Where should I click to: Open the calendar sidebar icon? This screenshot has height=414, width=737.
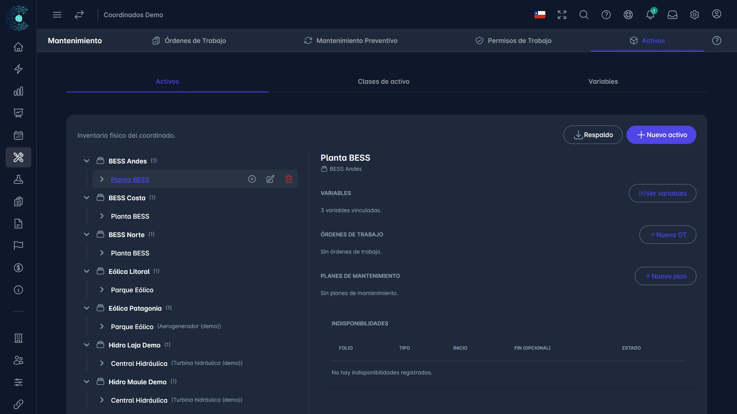18,135
